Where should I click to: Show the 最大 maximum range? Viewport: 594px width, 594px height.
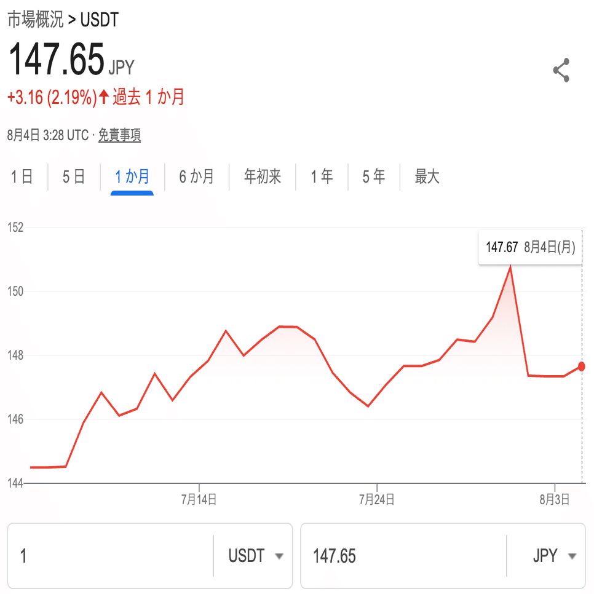click(427, 177)
